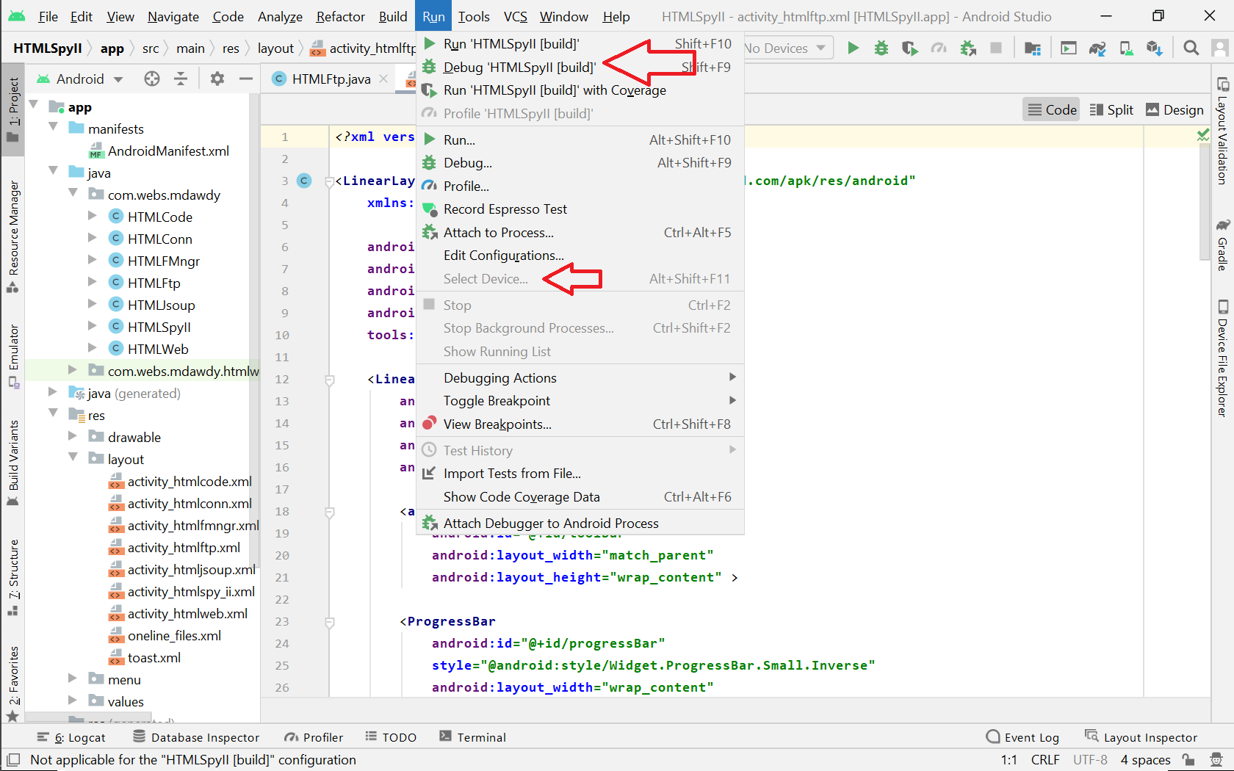Click Collapse All icon in Project panel
Viewport: 1234px width, 771px height.
[181, 79]
